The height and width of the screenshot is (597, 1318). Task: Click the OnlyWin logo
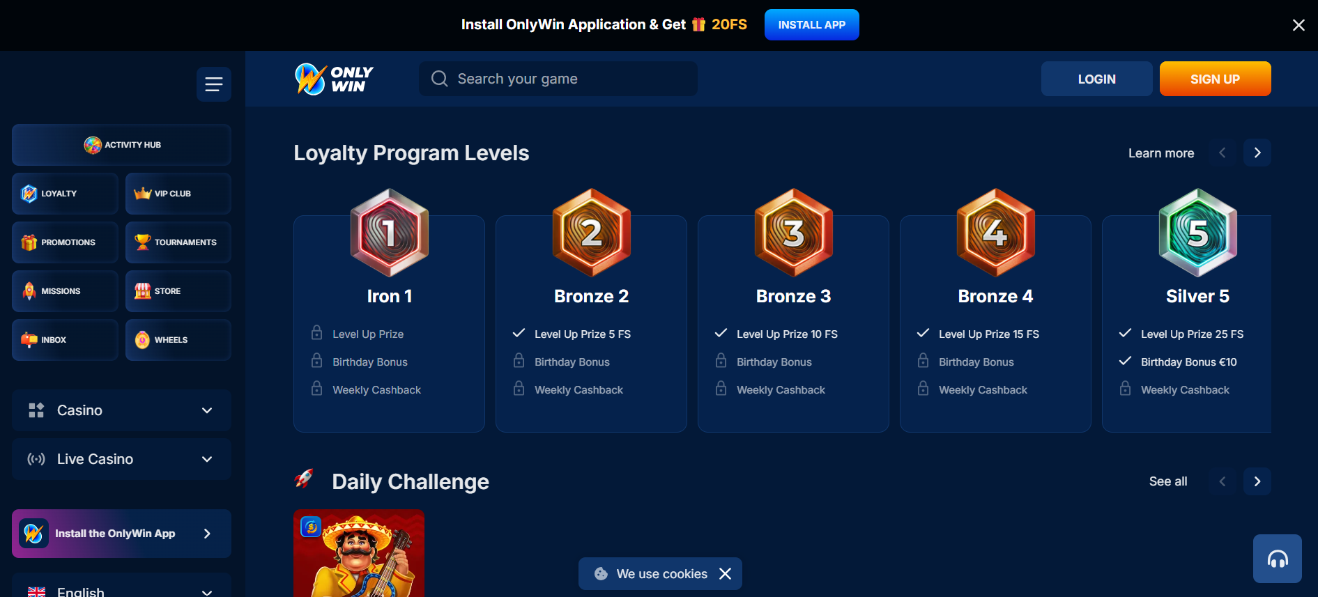pos(334,79)
